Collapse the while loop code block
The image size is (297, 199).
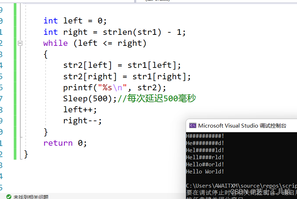tap(20, 43)
